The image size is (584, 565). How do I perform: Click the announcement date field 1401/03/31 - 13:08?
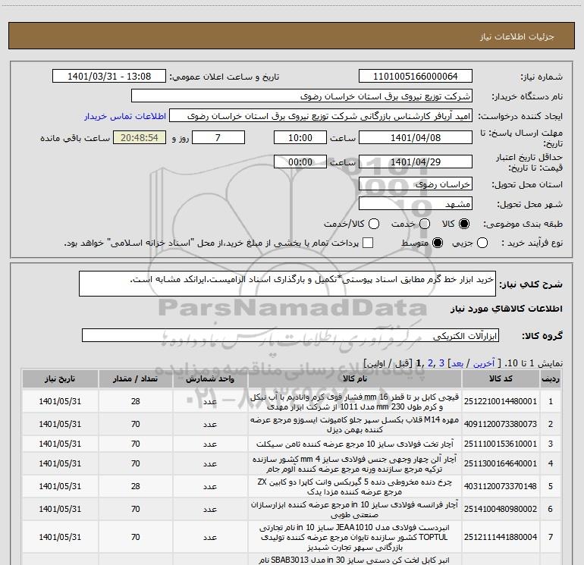(x=109, y=76)
